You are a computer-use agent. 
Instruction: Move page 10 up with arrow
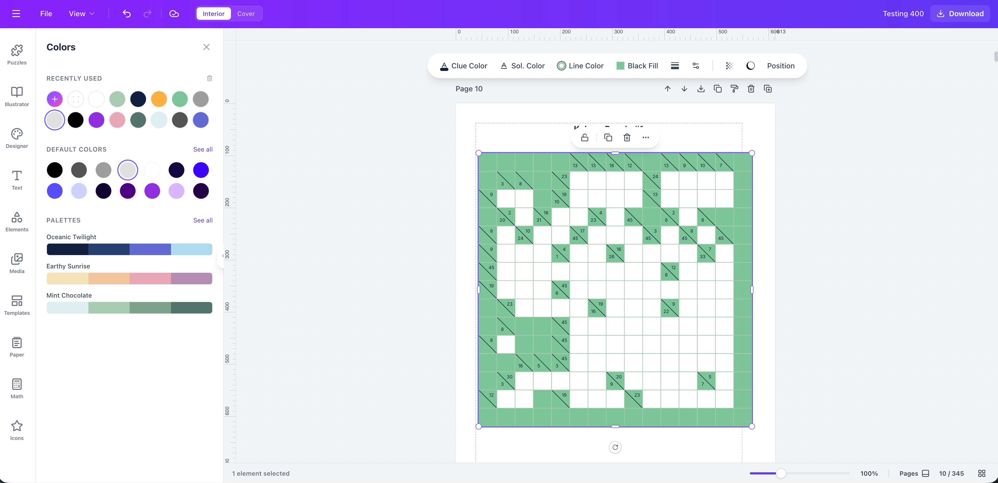click(667, 89)
